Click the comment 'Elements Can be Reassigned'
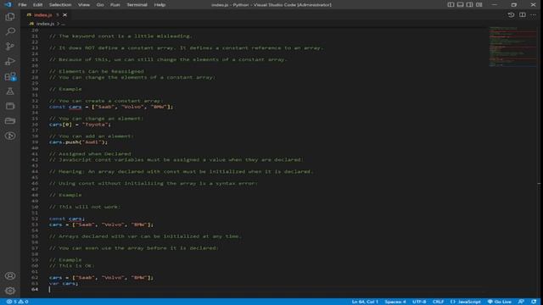The width and height of the screenshot is (543, 305). tap(96, 71)
